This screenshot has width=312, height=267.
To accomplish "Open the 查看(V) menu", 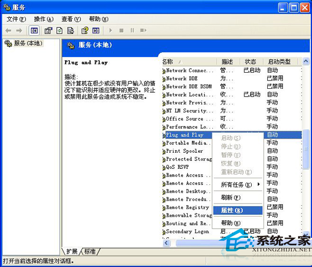I will [71, 19].
